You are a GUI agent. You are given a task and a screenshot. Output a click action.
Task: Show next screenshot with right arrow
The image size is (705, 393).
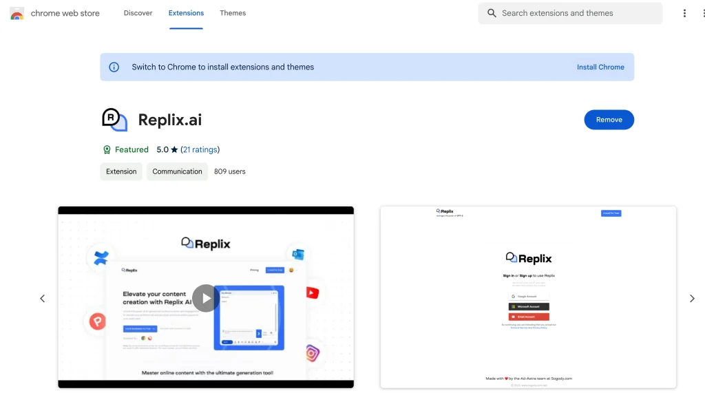click(x=692, y=298)
